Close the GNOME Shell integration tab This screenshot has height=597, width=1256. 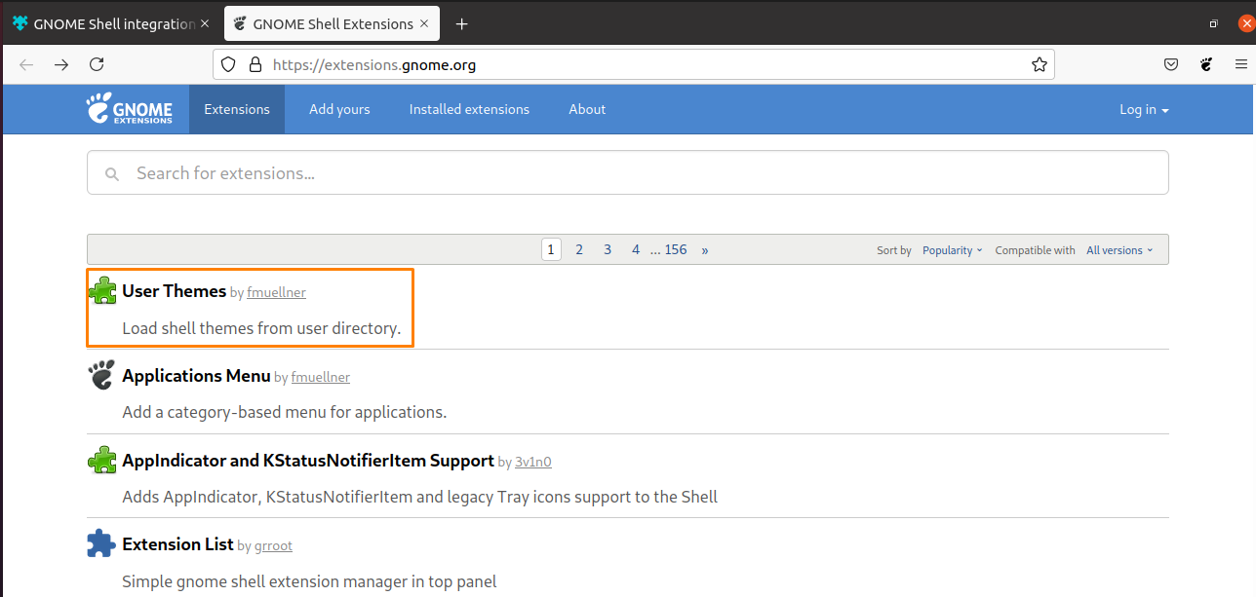click(x=205, y=24)
